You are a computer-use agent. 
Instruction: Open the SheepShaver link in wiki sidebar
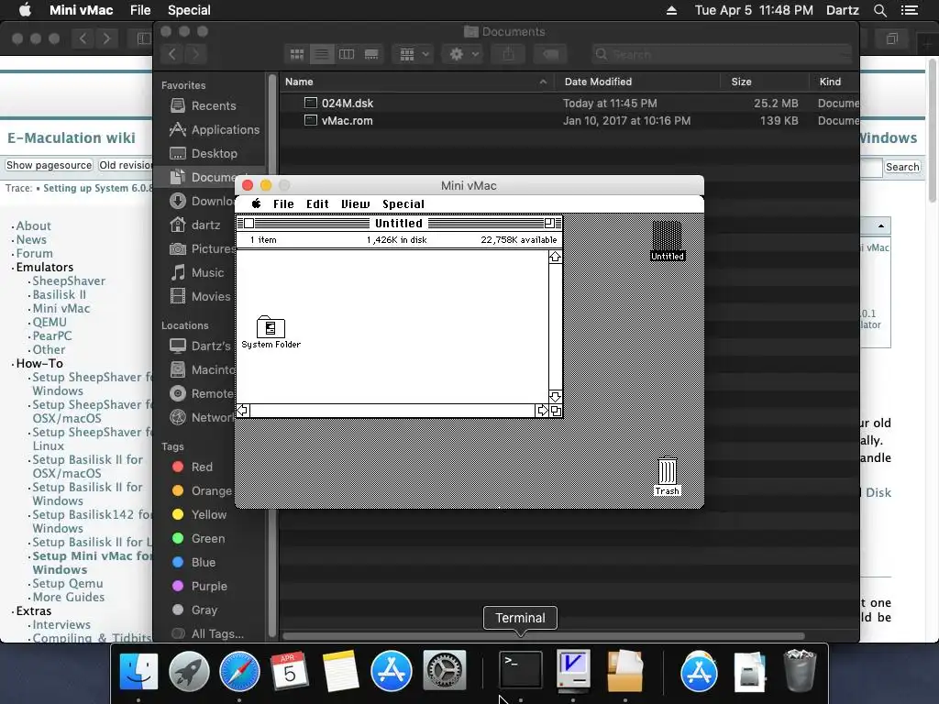69,280
